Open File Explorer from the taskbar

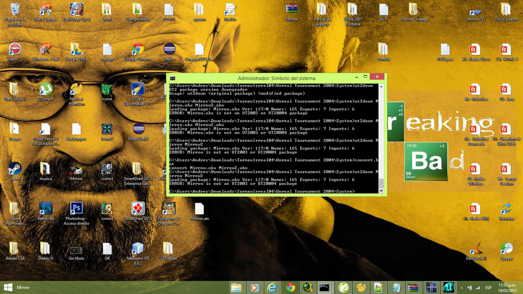click(236, 287)
